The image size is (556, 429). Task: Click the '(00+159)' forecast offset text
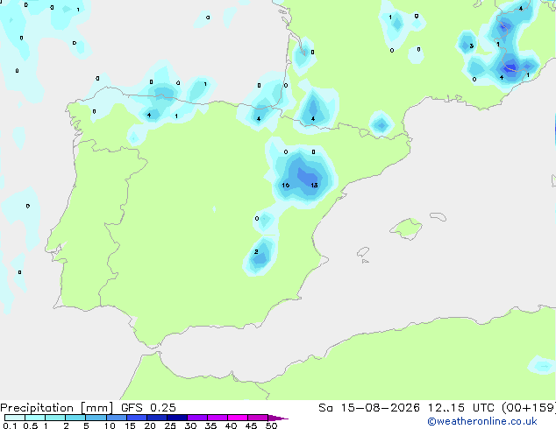tap(529, 408)
